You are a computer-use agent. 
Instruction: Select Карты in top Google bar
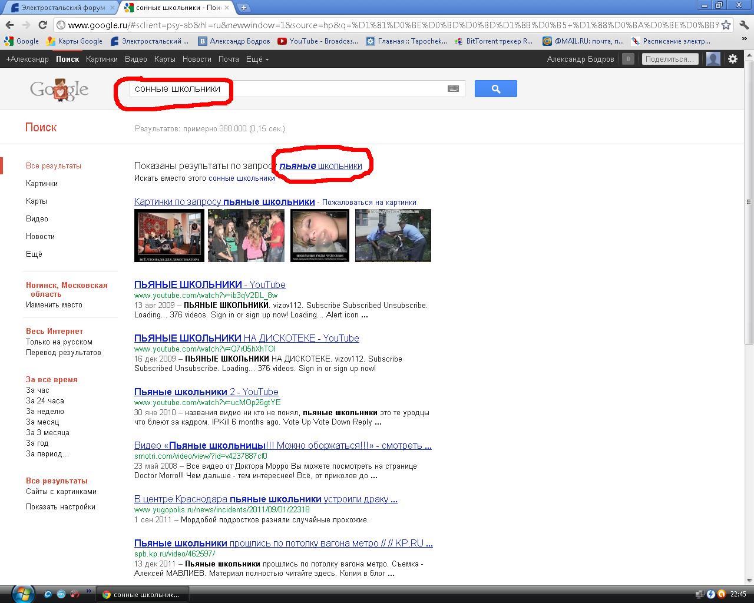click(165, 59)
